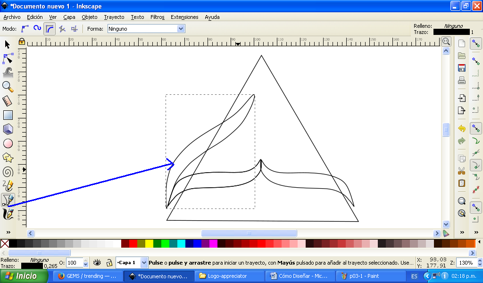
Task: Select the Spiral tool
Action: 8,172
